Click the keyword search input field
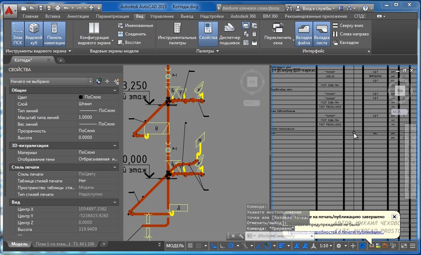This screenshot has height=255, width=421. click(x=252, y=8)
